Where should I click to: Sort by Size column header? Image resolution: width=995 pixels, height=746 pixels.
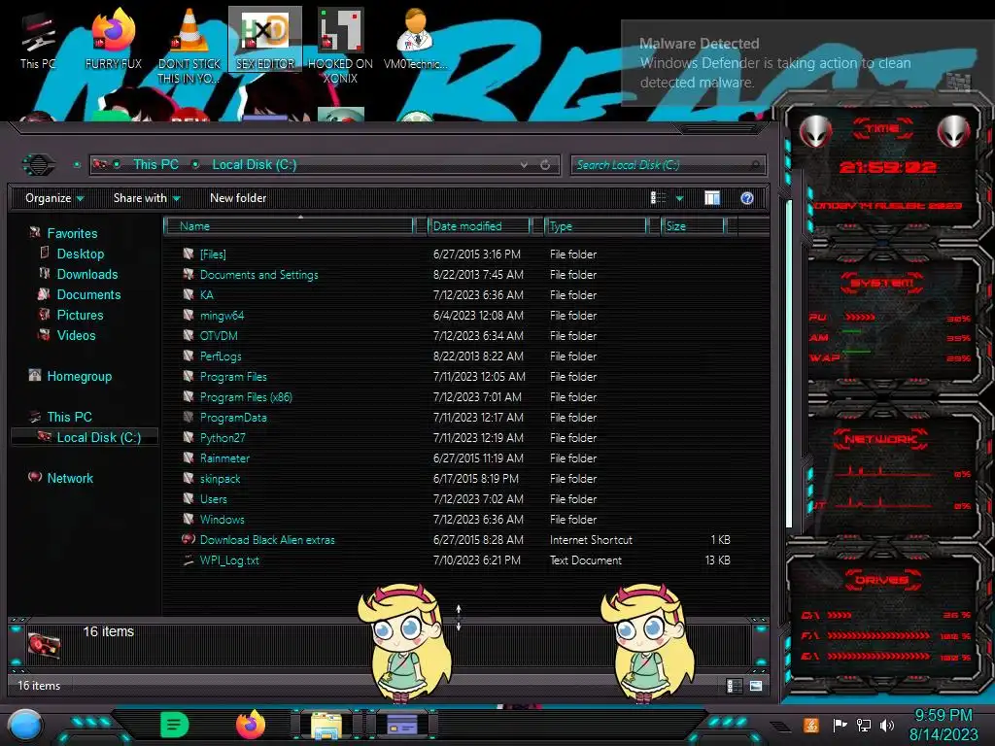(x=694, y=226)
